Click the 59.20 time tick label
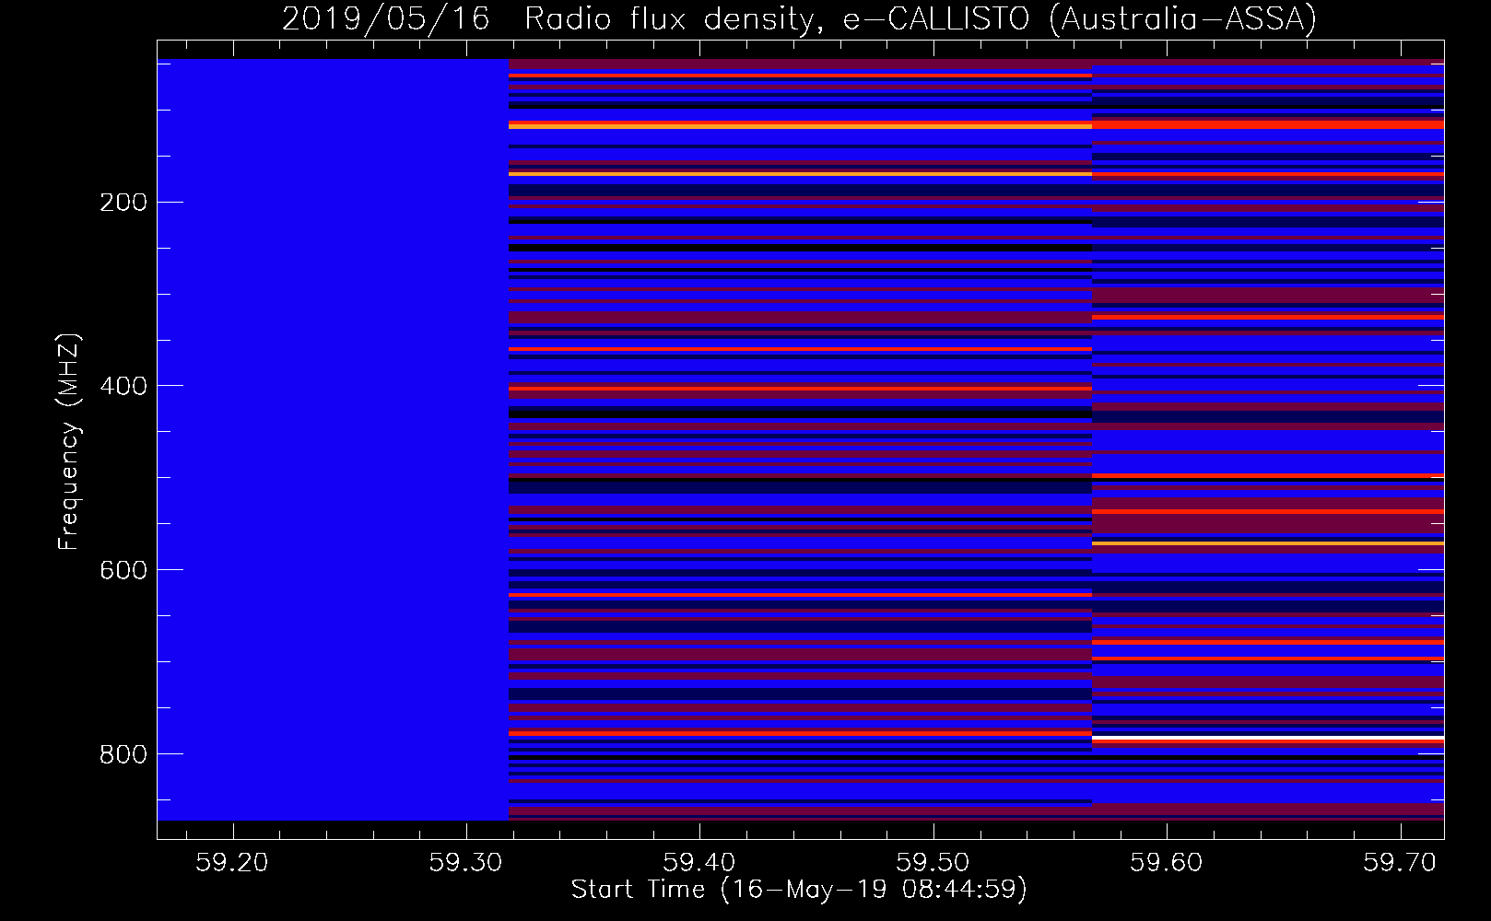 (233, 862)
